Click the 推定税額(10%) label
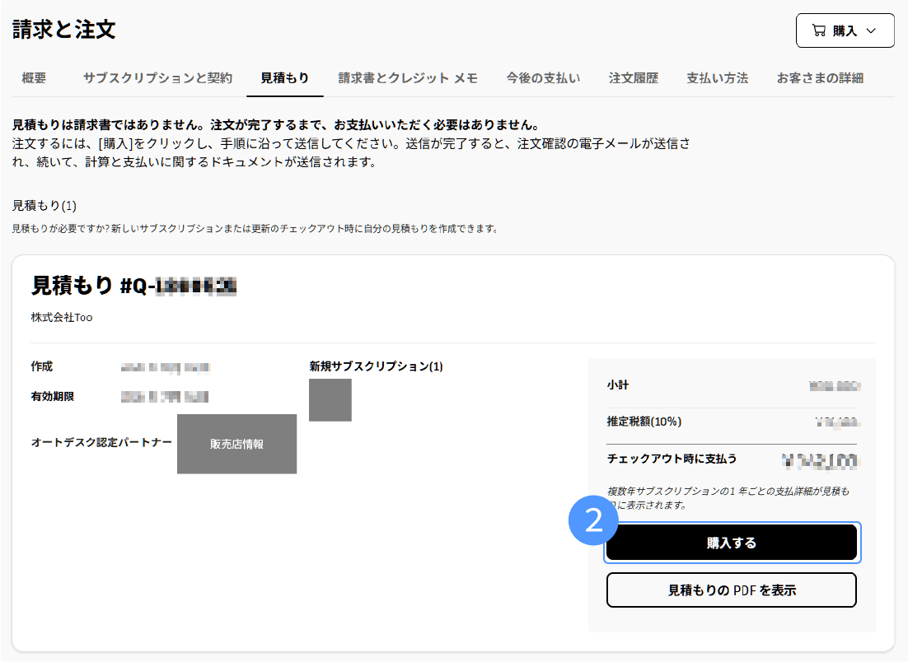 [x=644, y=422]
